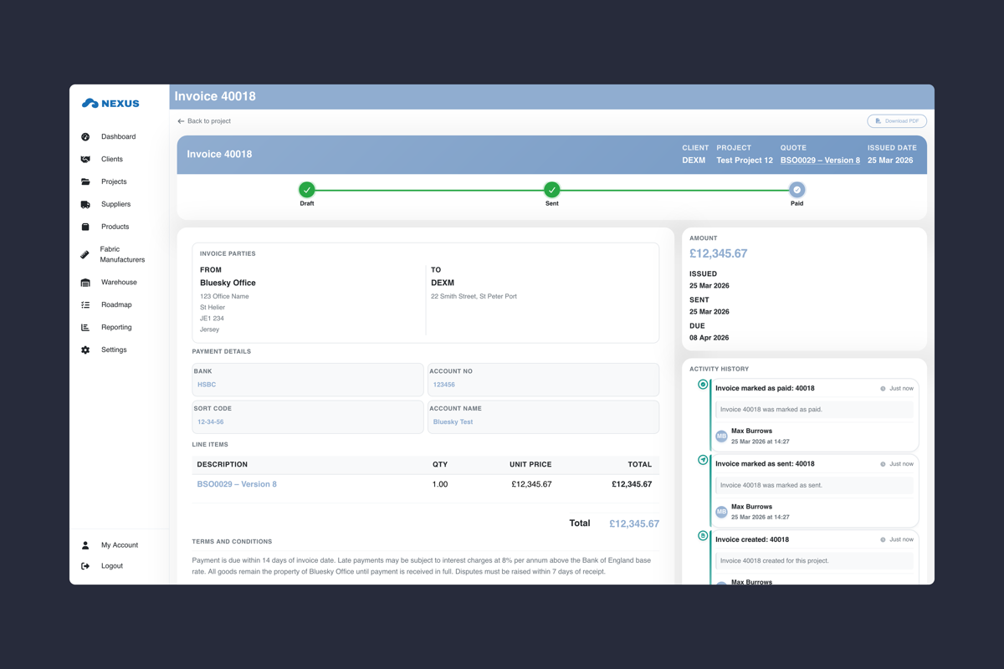Click the Settings gear icon
1004x669 pixels.
tap(85, 350)
